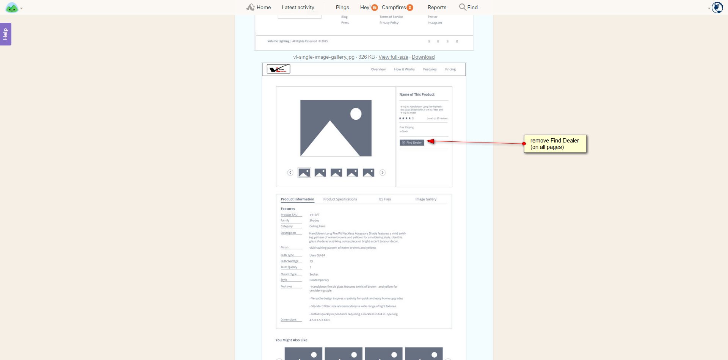Click the Find Dealer button in the wireframe
This screenshot has height=360, width=728.
[412, 143]
